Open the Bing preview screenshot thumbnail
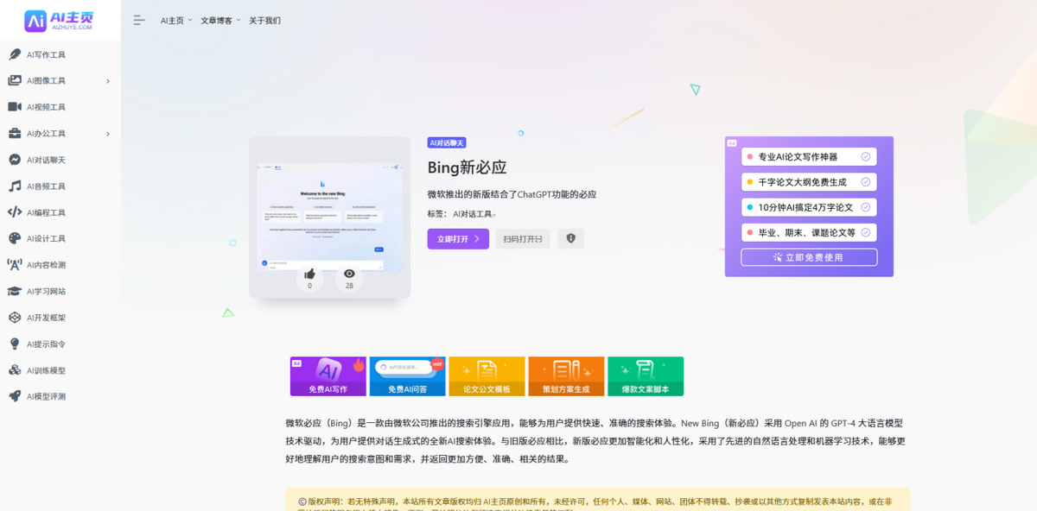Screen dimensions: 1037x511 pyautogui.click(x=330, y=218)
